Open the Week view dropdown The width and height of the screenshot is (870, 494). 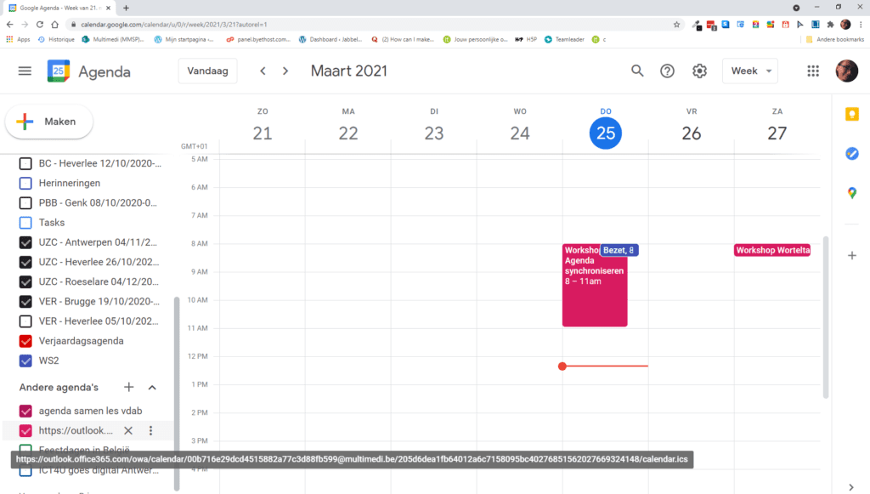point(750,71)
